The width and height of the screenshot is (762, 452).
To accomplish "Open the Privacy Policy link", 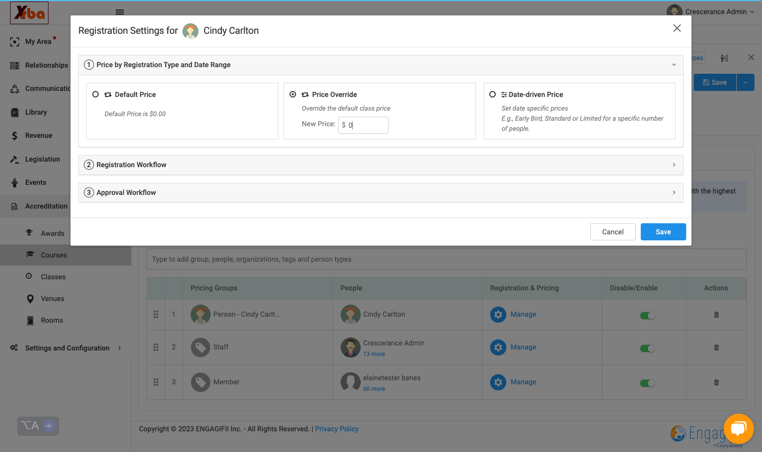I will click(337, 429).
